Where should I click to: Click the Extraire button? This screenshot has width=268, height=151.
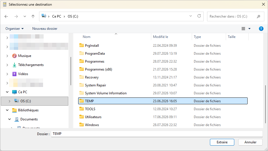pyautogui.click(x=222, y=142)
